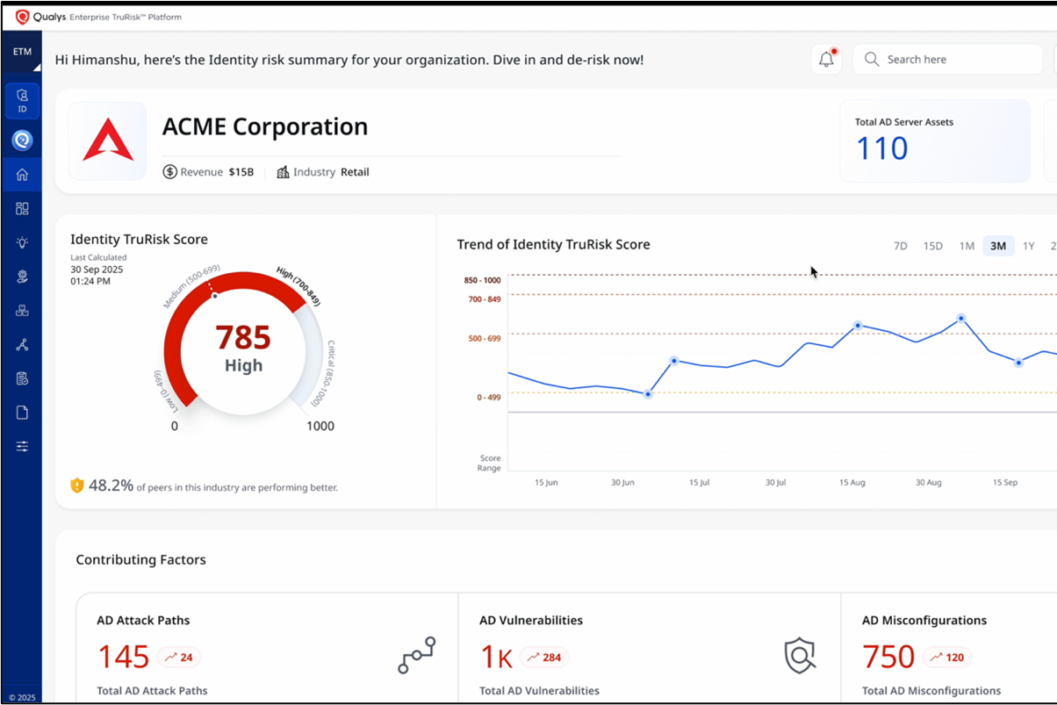Click the attack path graph icon in sidebar
The height and width of the screenshot is (705, 1057).
[22, 345]
